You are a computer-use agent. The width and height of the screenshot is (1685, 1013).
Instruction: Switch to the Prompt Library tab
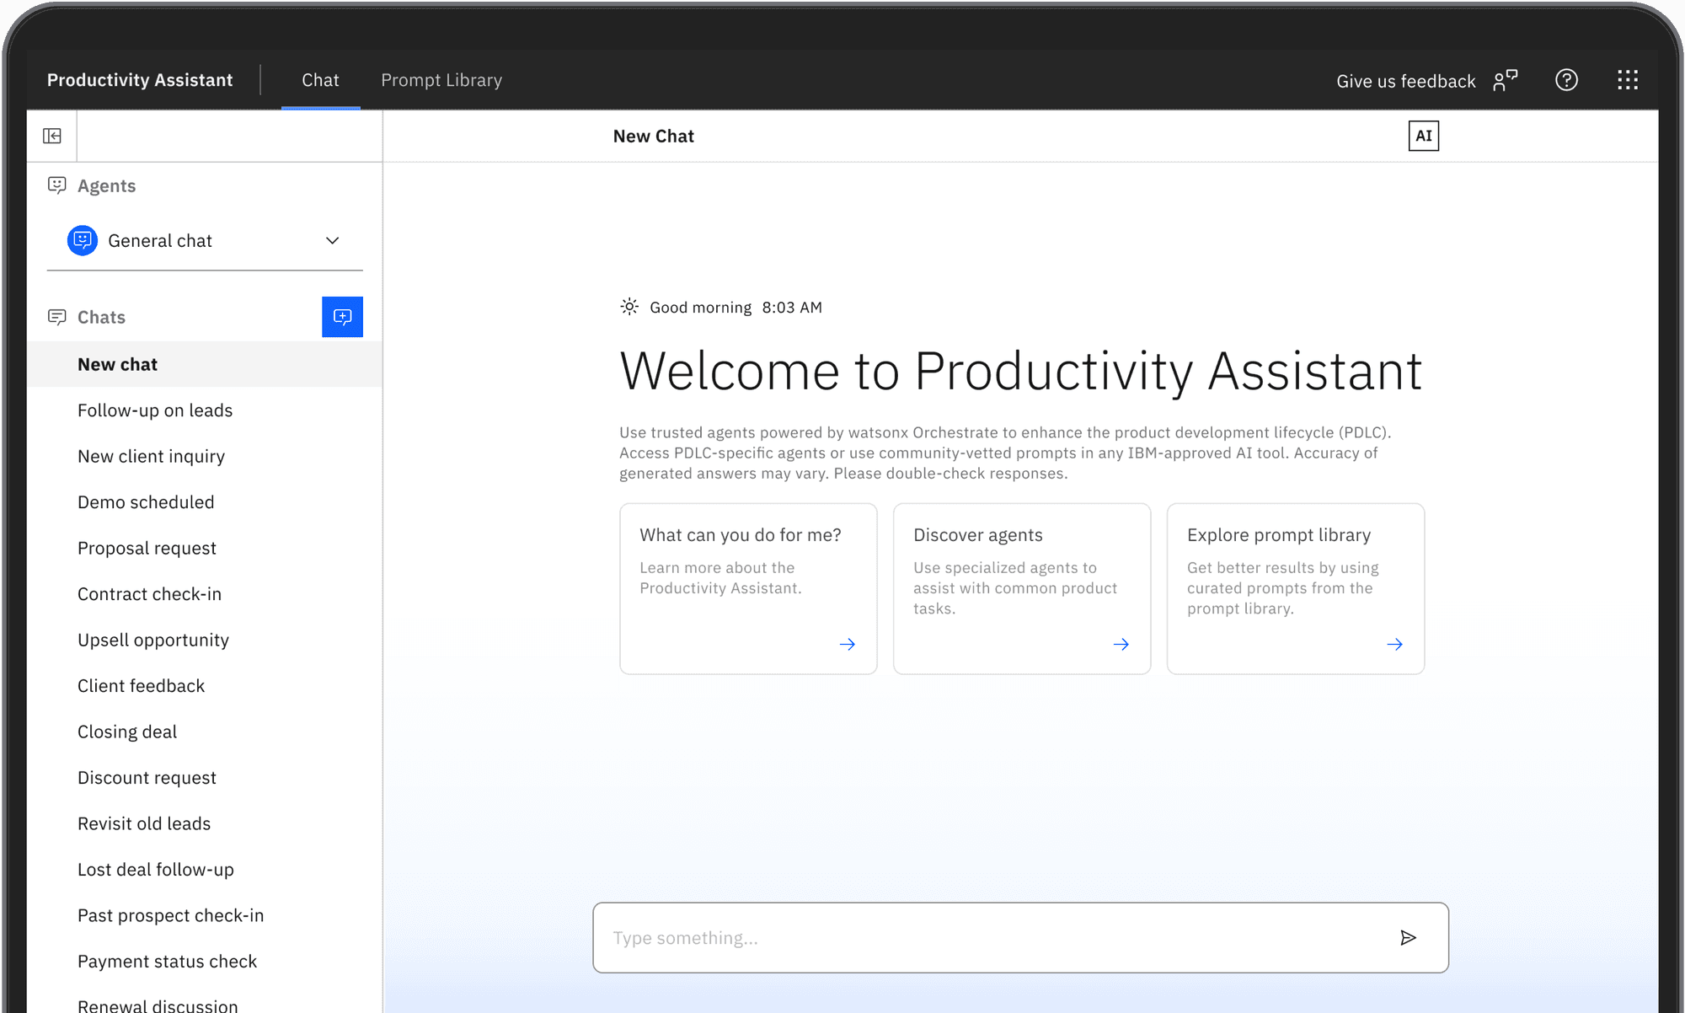(x=441, y=80)
